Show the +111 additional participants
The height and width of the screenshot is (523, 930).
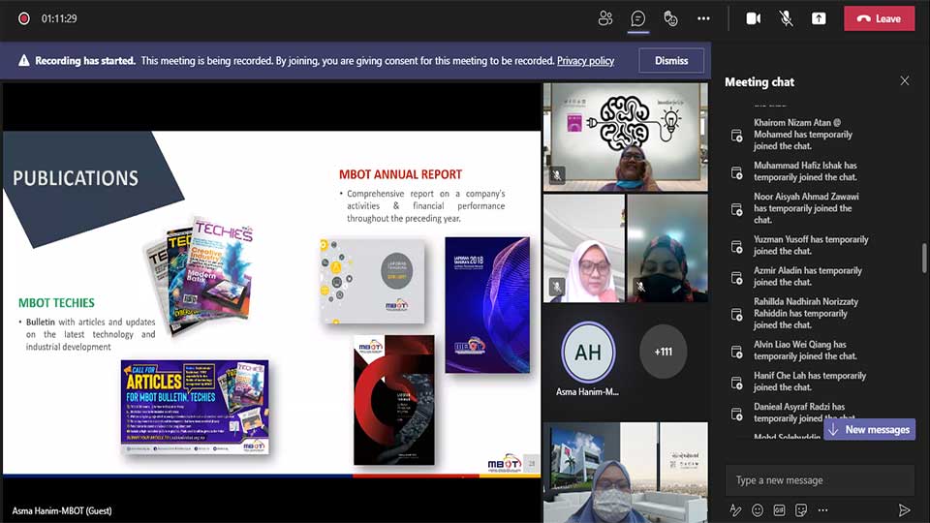click(663, 352)
